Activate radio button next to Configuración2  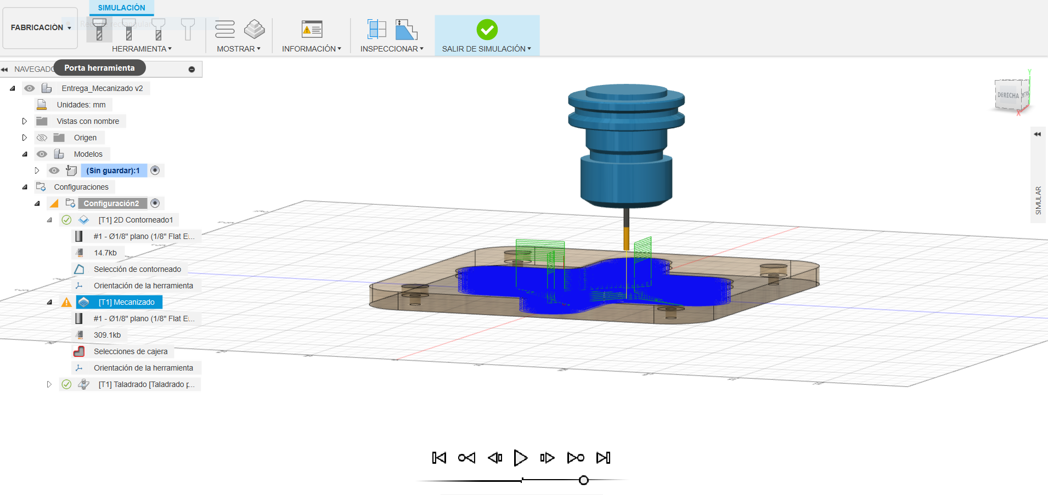155,203
